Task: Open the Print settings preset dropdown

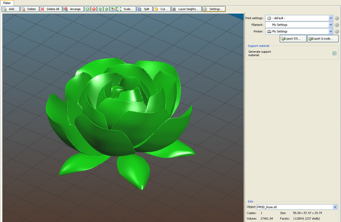Action: pyautogui.click(x=299, y=18)
